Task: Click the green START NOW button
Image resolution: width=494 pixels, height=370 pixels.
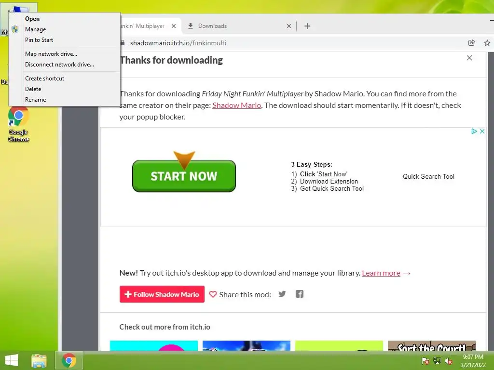Action: tap(184, 176)
